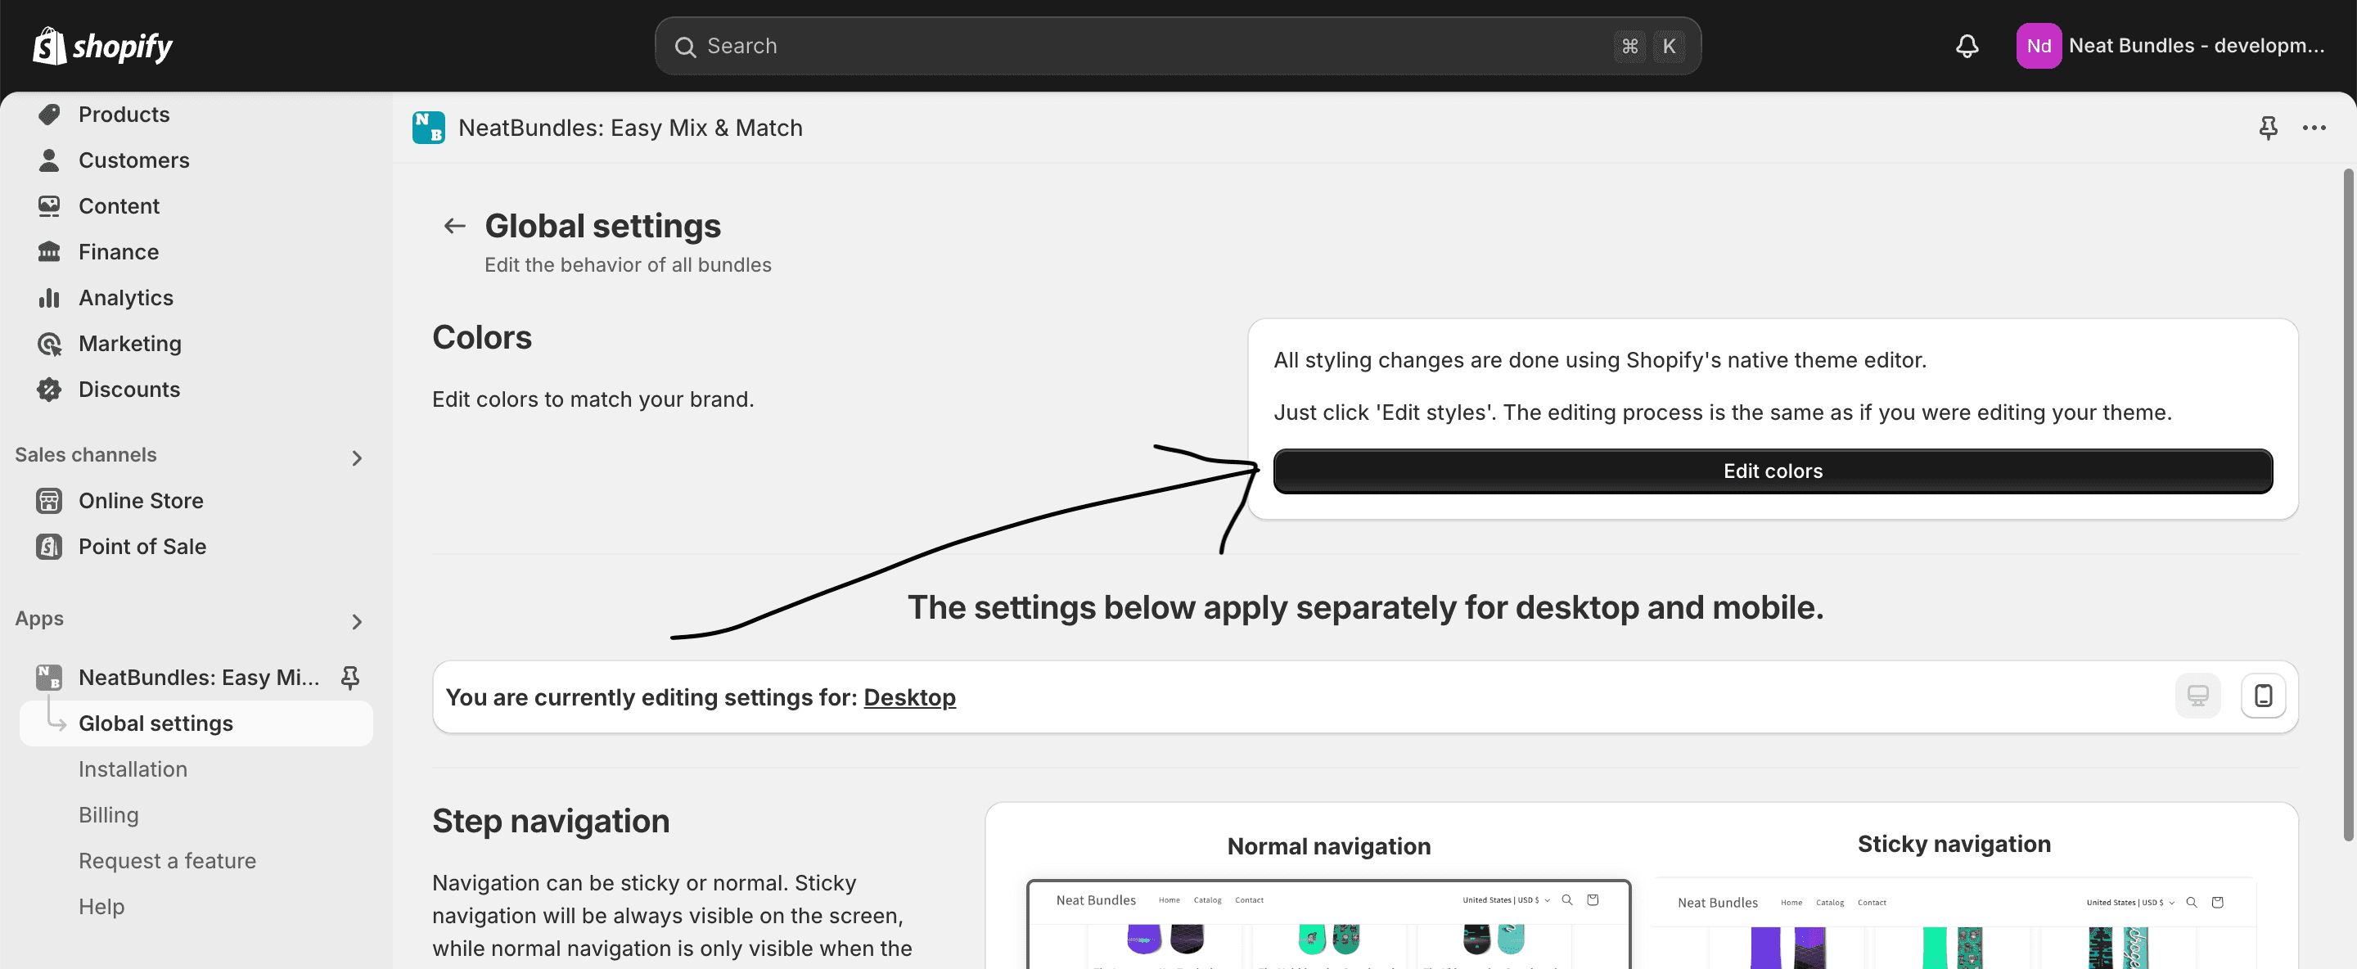Click the Marketing target icon
This screenshot has width=2357, height=969.
click(x=49, y=343)
